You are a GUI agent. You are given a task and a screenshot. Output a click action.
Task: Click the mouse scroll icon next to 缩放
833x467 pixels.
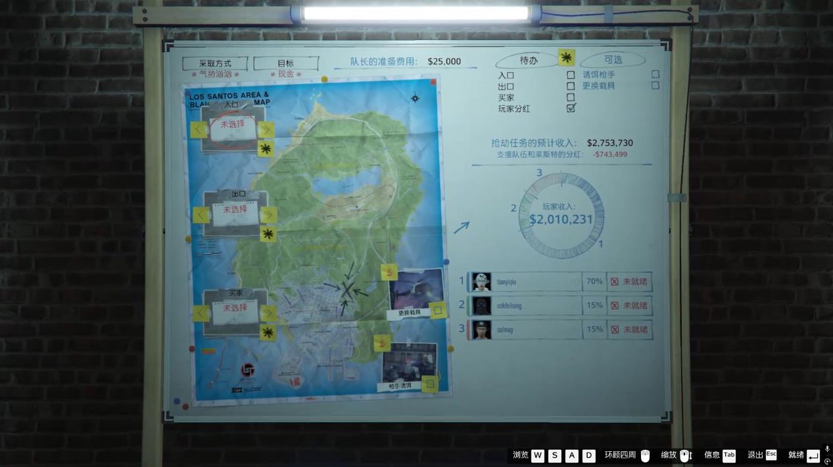[x=685, y=455]
